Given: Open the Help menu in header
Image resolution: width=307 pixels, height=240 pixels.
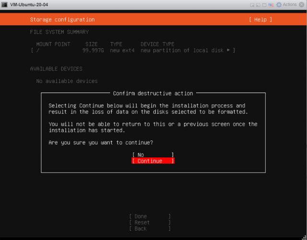Looking at the screenshot, I should pos(260,19).
